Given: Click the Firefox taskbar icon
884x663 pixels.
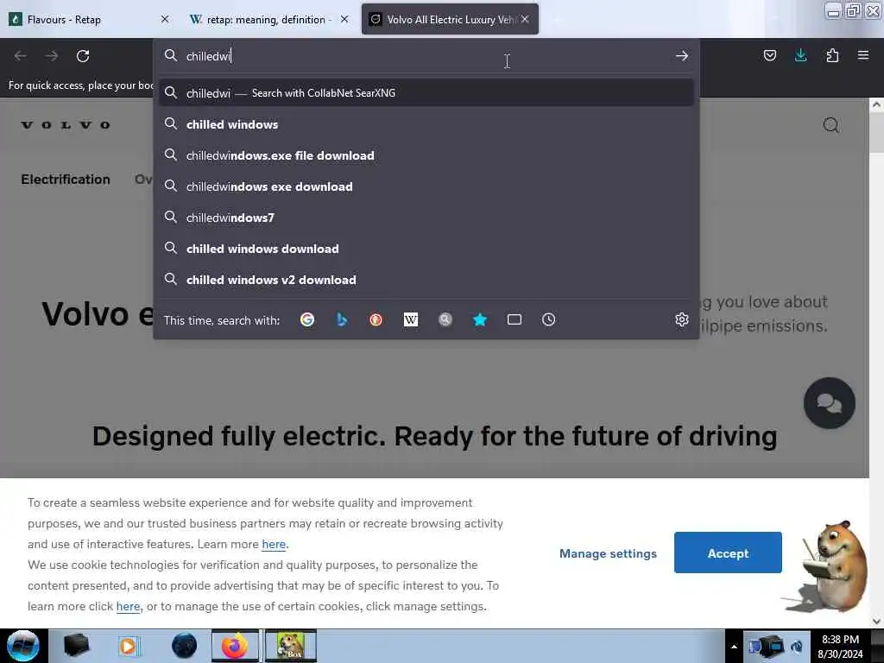Looking at the screenshot, I should 235,646.
